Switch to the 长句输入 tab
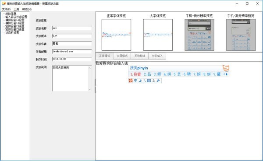 tap(157, 56)
